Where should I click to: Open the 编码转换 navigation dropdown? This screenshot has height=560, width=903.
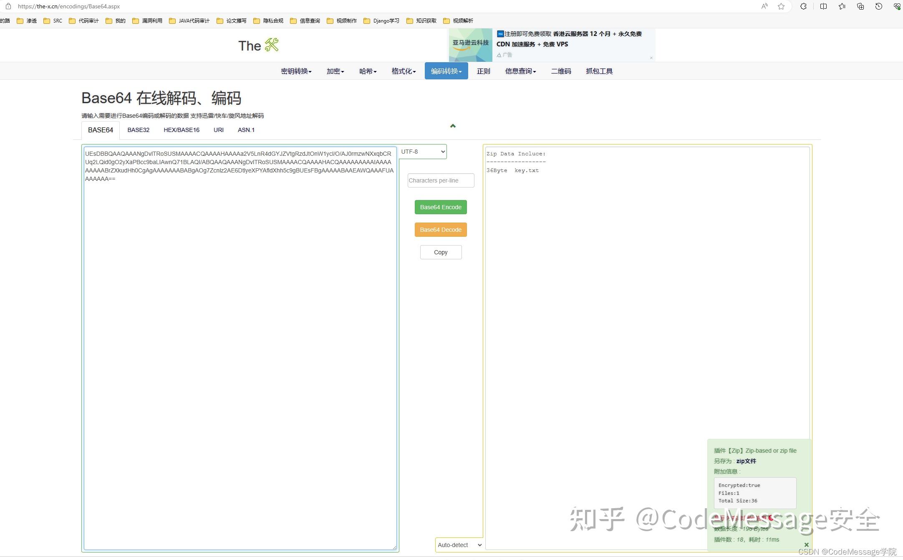[x=446, y=71]
